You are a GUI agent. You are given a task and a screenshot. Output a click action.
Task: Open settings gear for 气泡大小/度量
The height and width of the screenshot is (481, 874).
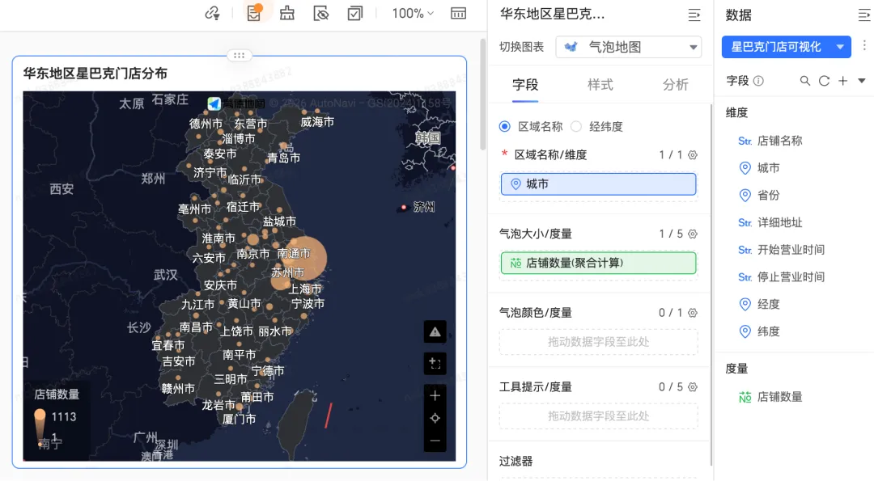[x=692, y=234]
